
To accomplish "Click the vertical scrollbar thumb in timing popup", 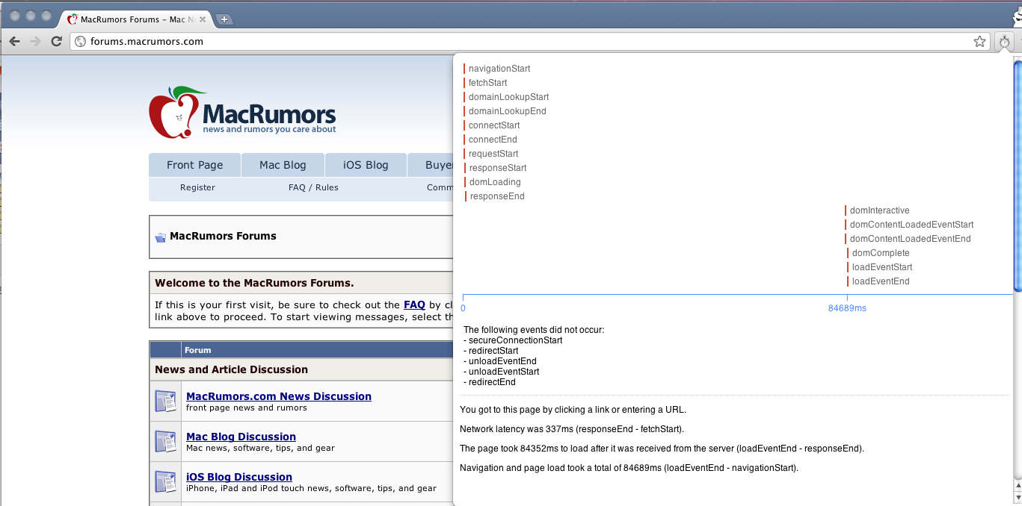I will 1018,175.
